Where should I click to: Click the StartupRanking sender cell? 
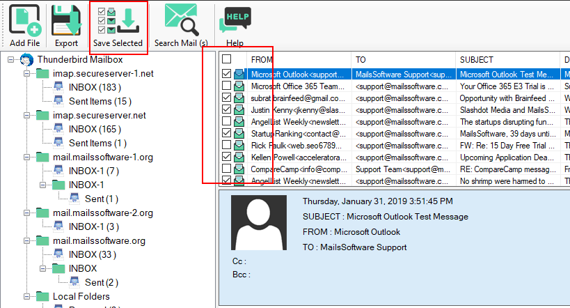299,134
